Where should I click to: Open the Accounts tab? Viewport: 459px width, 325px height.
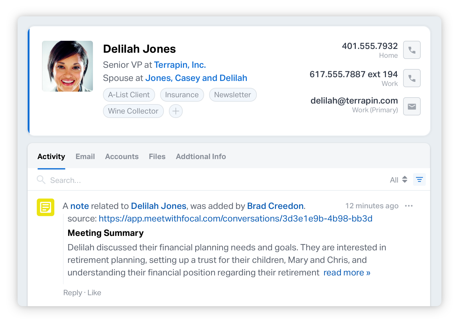tap(122, 157)
